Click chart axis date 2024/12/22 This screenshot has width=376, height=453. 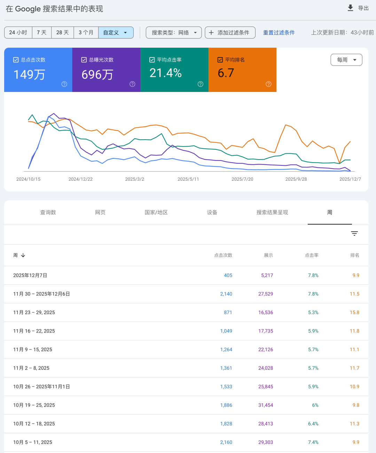(x=80, y=179)
